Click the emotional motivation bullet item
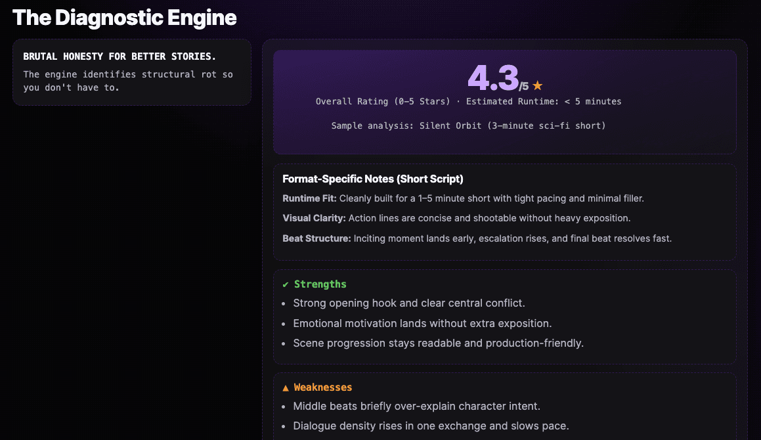 pos(422,323)
